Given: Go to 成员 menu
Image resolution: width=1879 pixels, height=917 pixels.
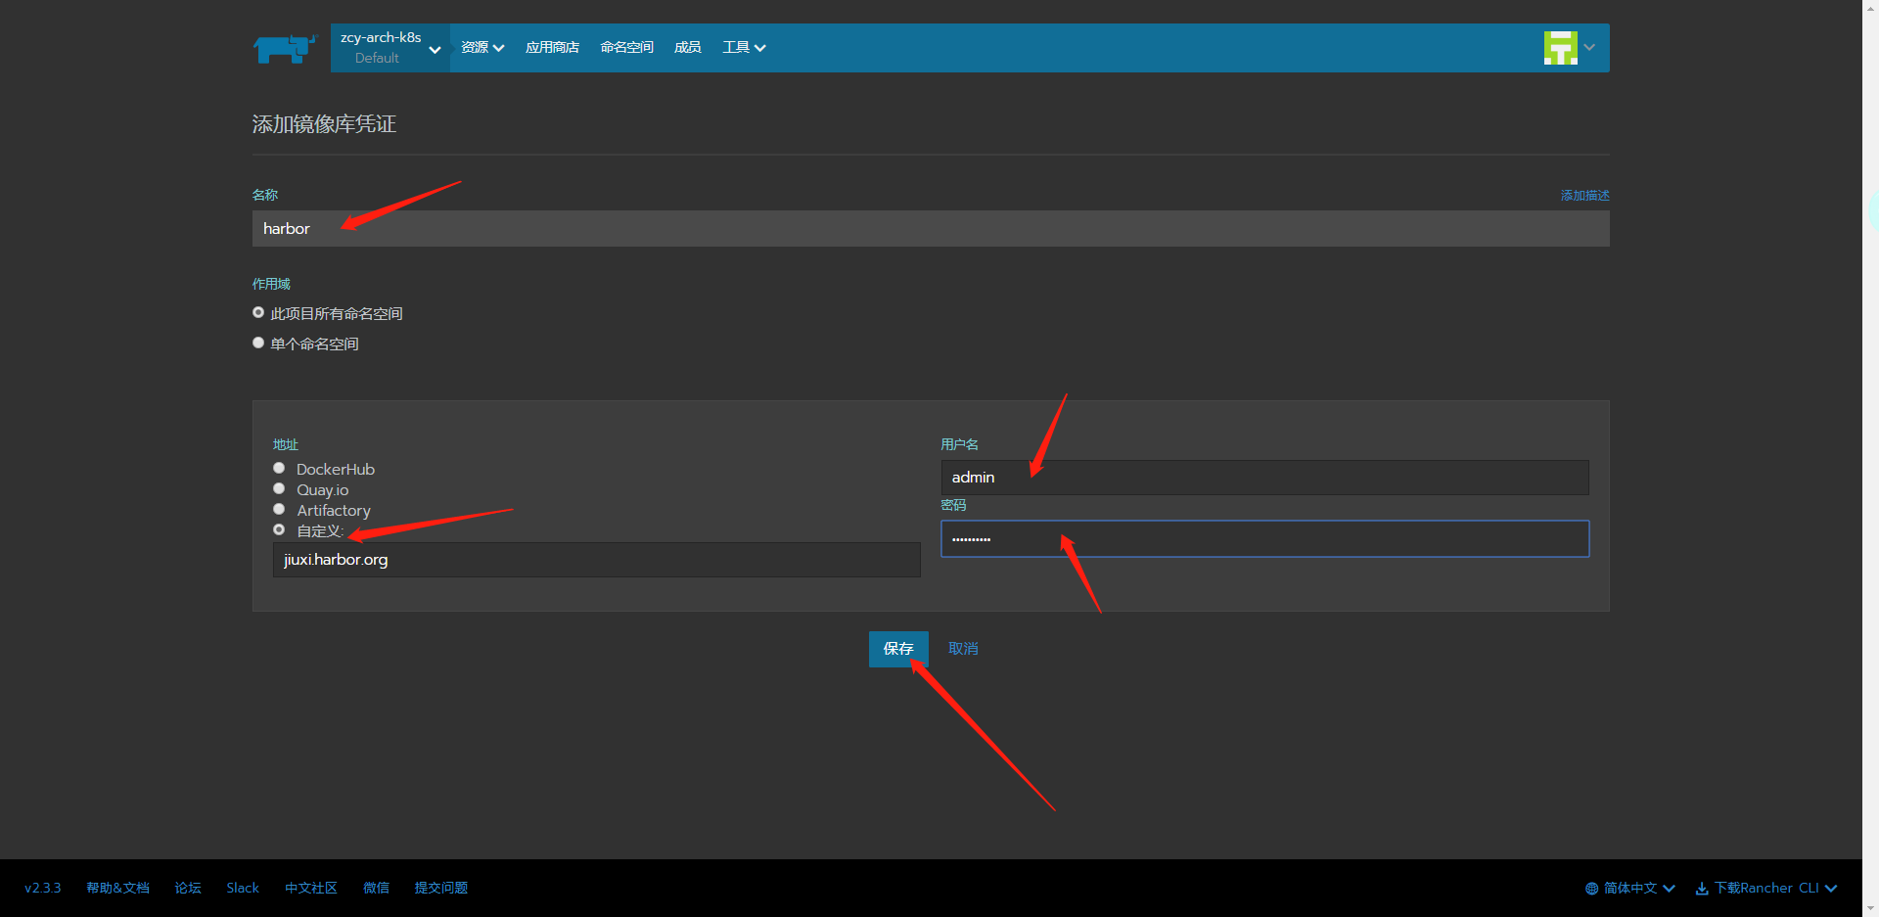Looking at the screenshot, I should [687, 48].
